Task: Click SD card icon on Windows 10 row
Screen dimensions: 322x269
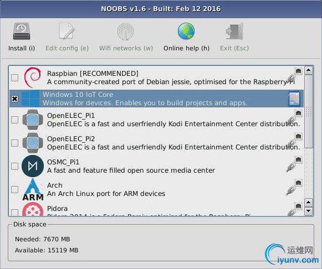Action: (x=294, y=99)
